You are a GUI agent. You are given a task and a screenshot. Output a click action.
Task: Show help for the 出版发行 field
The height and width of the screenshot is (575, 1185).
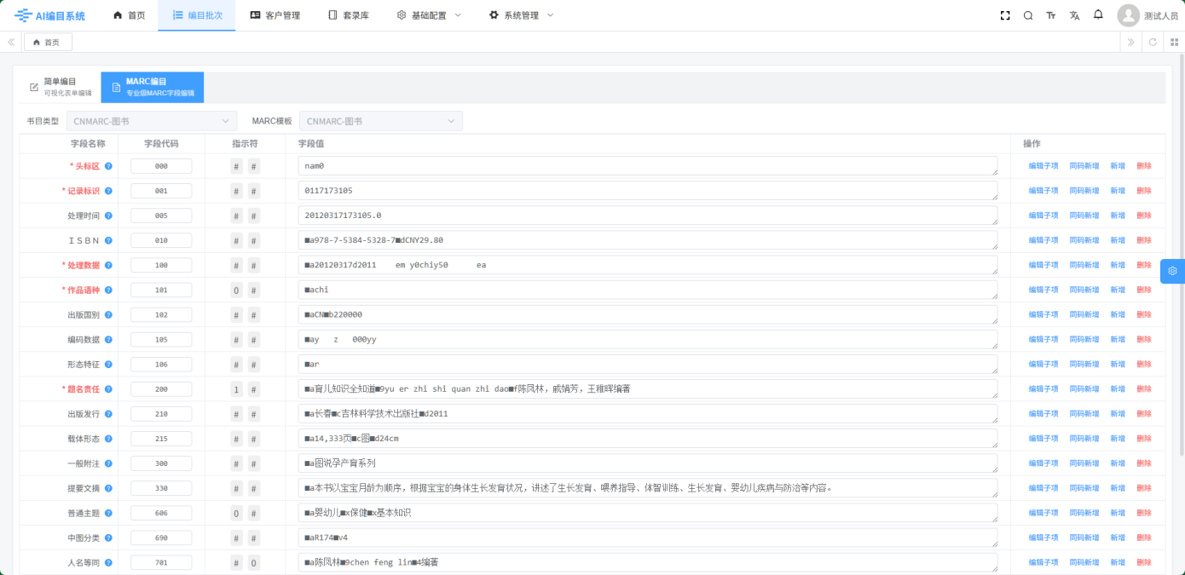point(108,414)
